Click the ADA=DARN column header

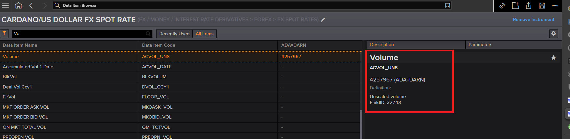click(x=320, y=45)
